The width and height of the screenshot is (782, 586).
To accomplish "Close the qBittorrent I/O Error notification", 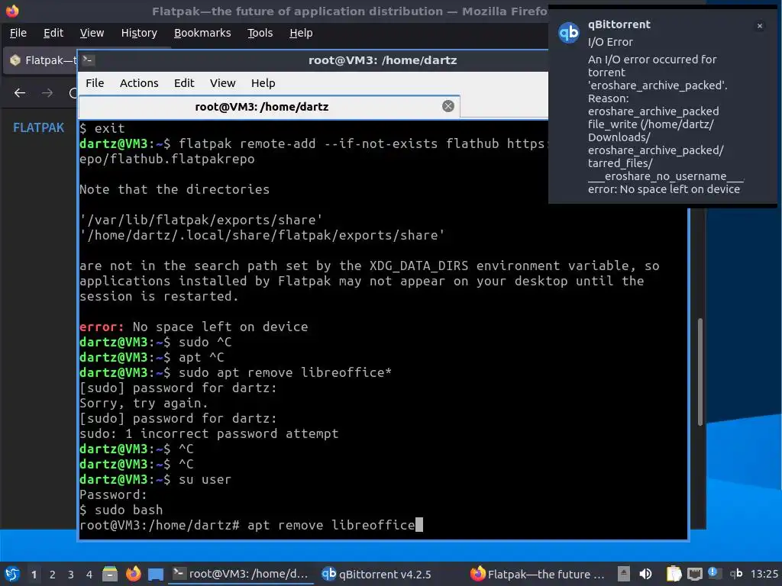I will point(760,26).
